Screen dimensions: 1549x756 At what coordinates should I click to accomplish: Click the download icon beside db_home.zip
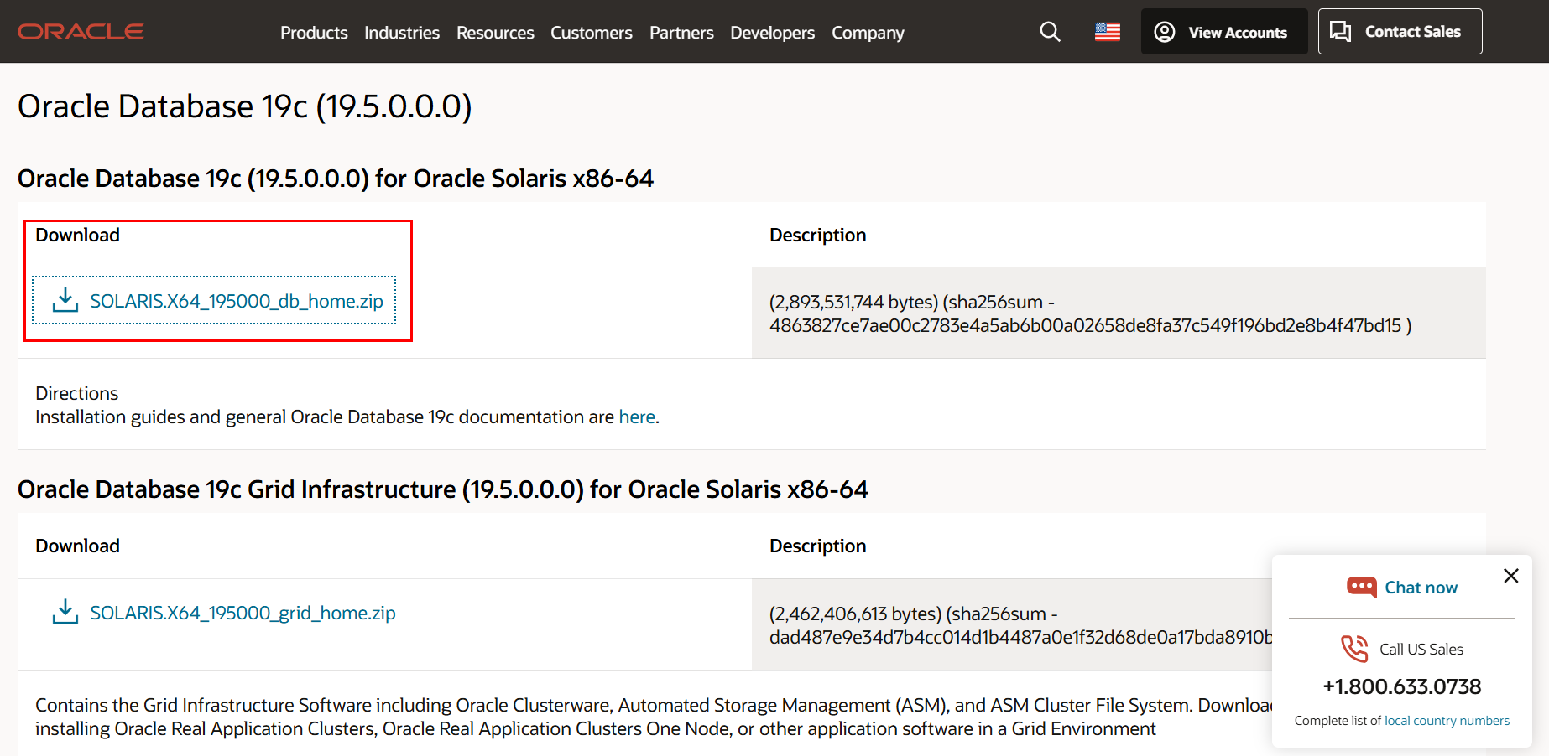point(65,300)
